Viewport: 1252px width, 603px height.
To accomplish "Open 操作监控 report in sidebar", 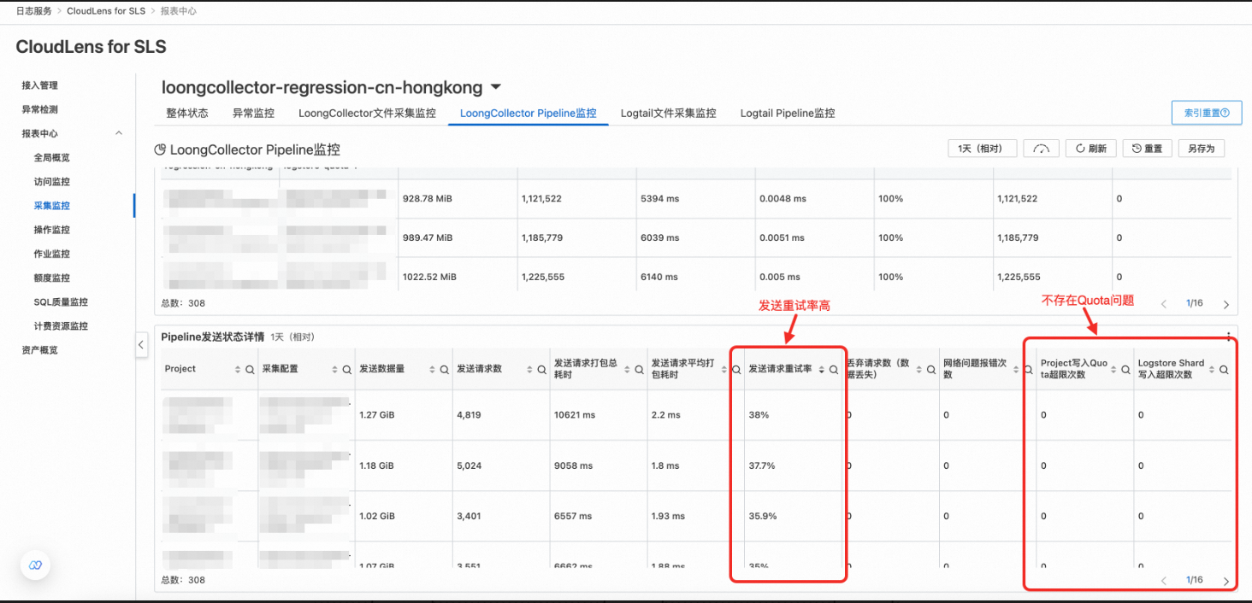I will [52, 230].
